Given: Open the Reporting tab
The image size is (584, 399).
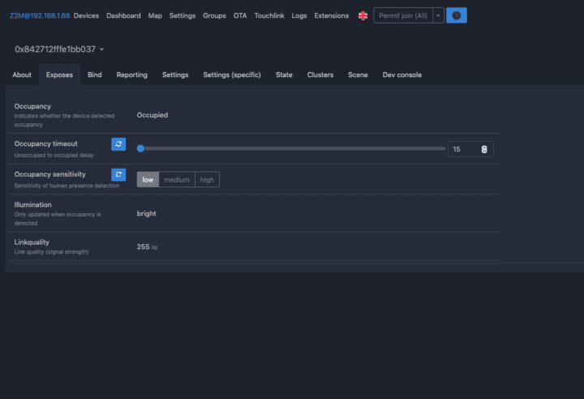Looking at the screenshot, I should click(132, 75).
